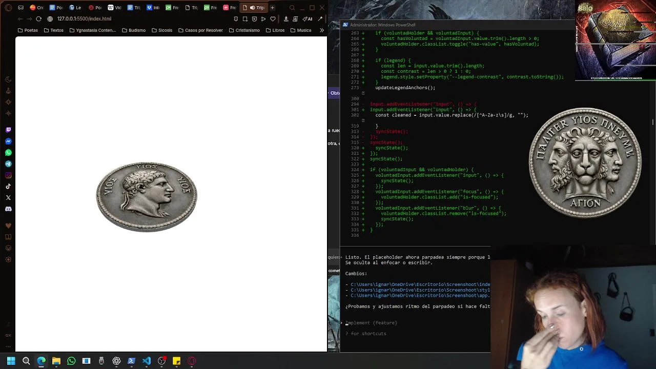Switch to the 'Le' WordPress tab
The image size is (656, 369).
tap(75, 8)
